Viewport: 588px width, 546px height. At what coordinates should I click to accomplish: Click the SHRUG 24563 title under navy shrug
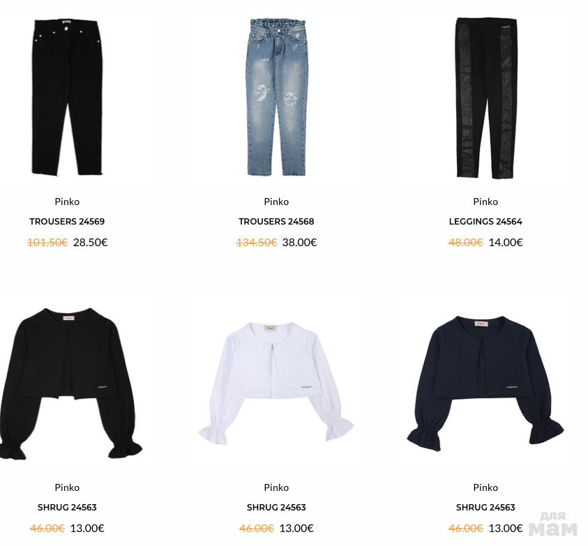(485, 508)
